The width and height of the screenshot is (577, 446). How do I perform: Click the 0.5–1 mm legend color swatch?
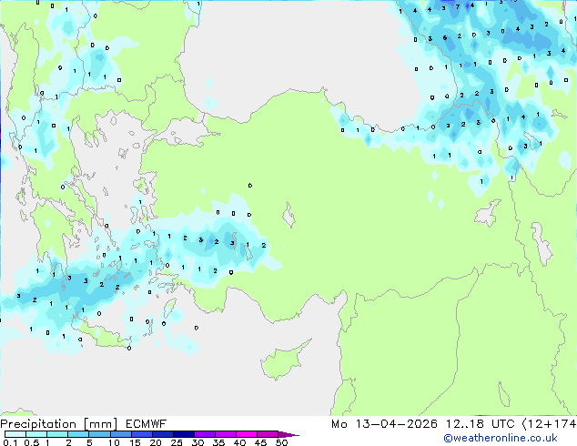click(36, 434)
